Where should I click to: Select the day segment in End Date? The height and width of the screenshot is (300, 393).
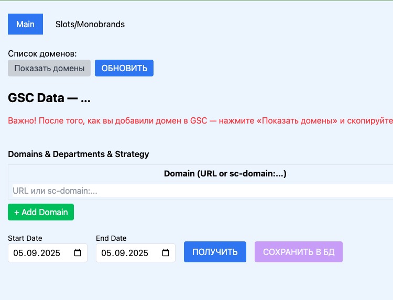[106, 253]
